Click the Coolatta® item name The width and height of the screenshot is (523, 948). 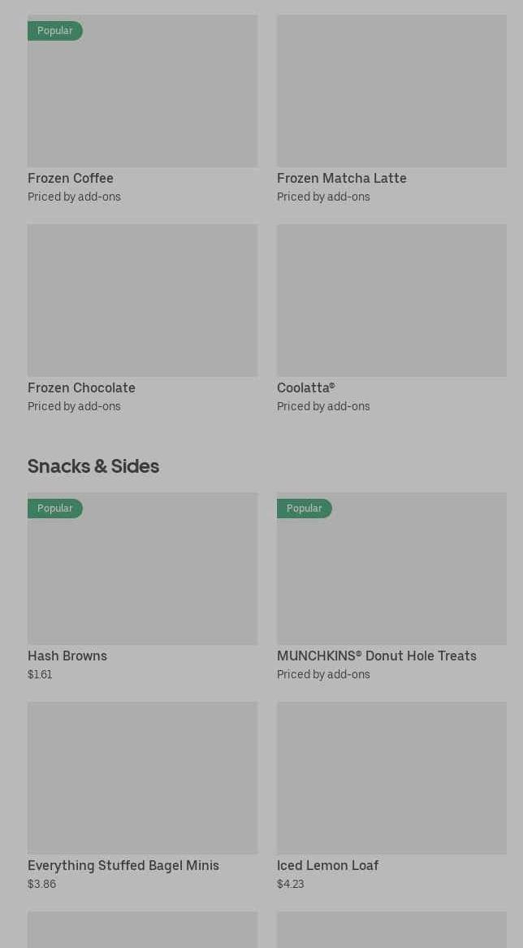click(x=305, y=387)
